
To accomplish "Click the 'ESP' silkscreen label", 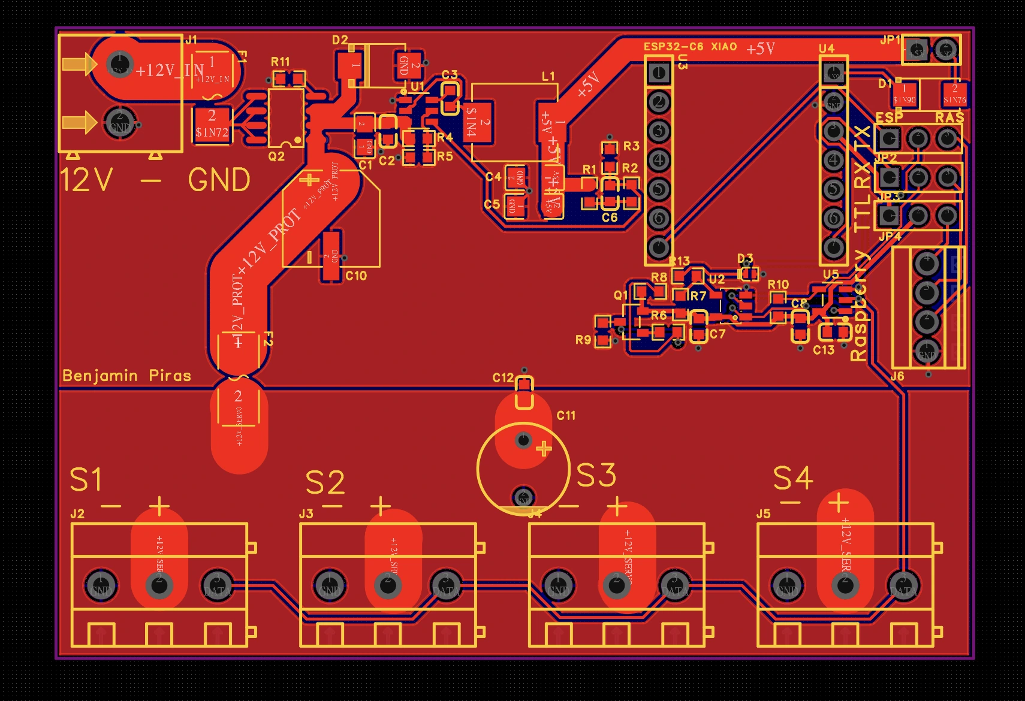I will [890, 118].
